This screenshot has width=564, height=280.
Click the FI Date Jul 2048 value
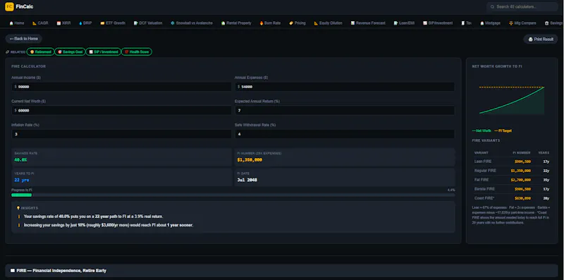tap(247, 180)
